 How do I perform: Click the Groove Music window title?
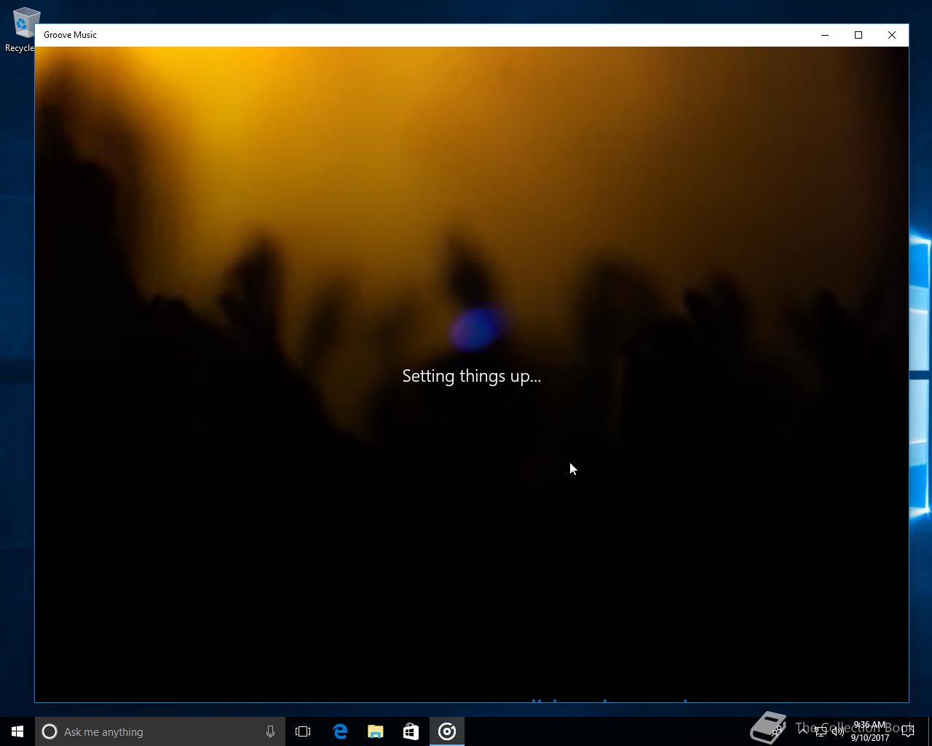tap(70, 35)
